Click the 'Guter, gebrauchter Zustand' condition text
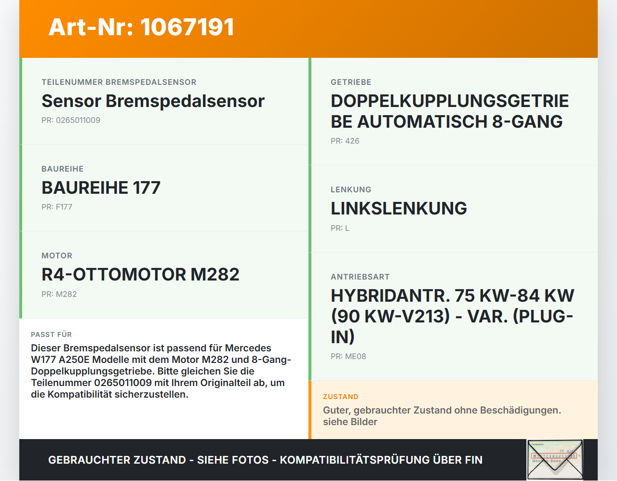 point(442,416)
